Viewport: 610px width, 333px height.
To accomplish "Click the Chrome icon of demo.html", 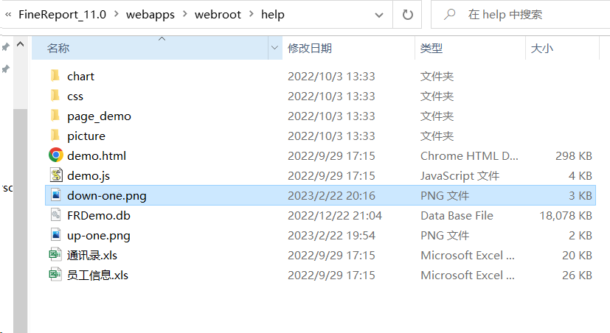I will click(56, 155).
